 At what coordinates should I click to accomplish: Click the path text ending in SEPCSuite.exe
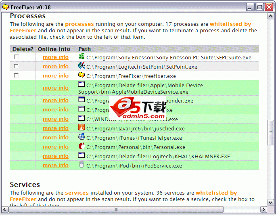[x=169, y=58]
